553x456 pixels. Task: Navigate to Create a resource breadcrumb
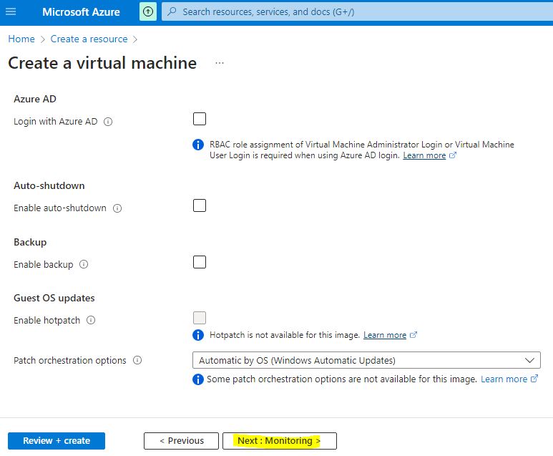[x=89, y=39]
